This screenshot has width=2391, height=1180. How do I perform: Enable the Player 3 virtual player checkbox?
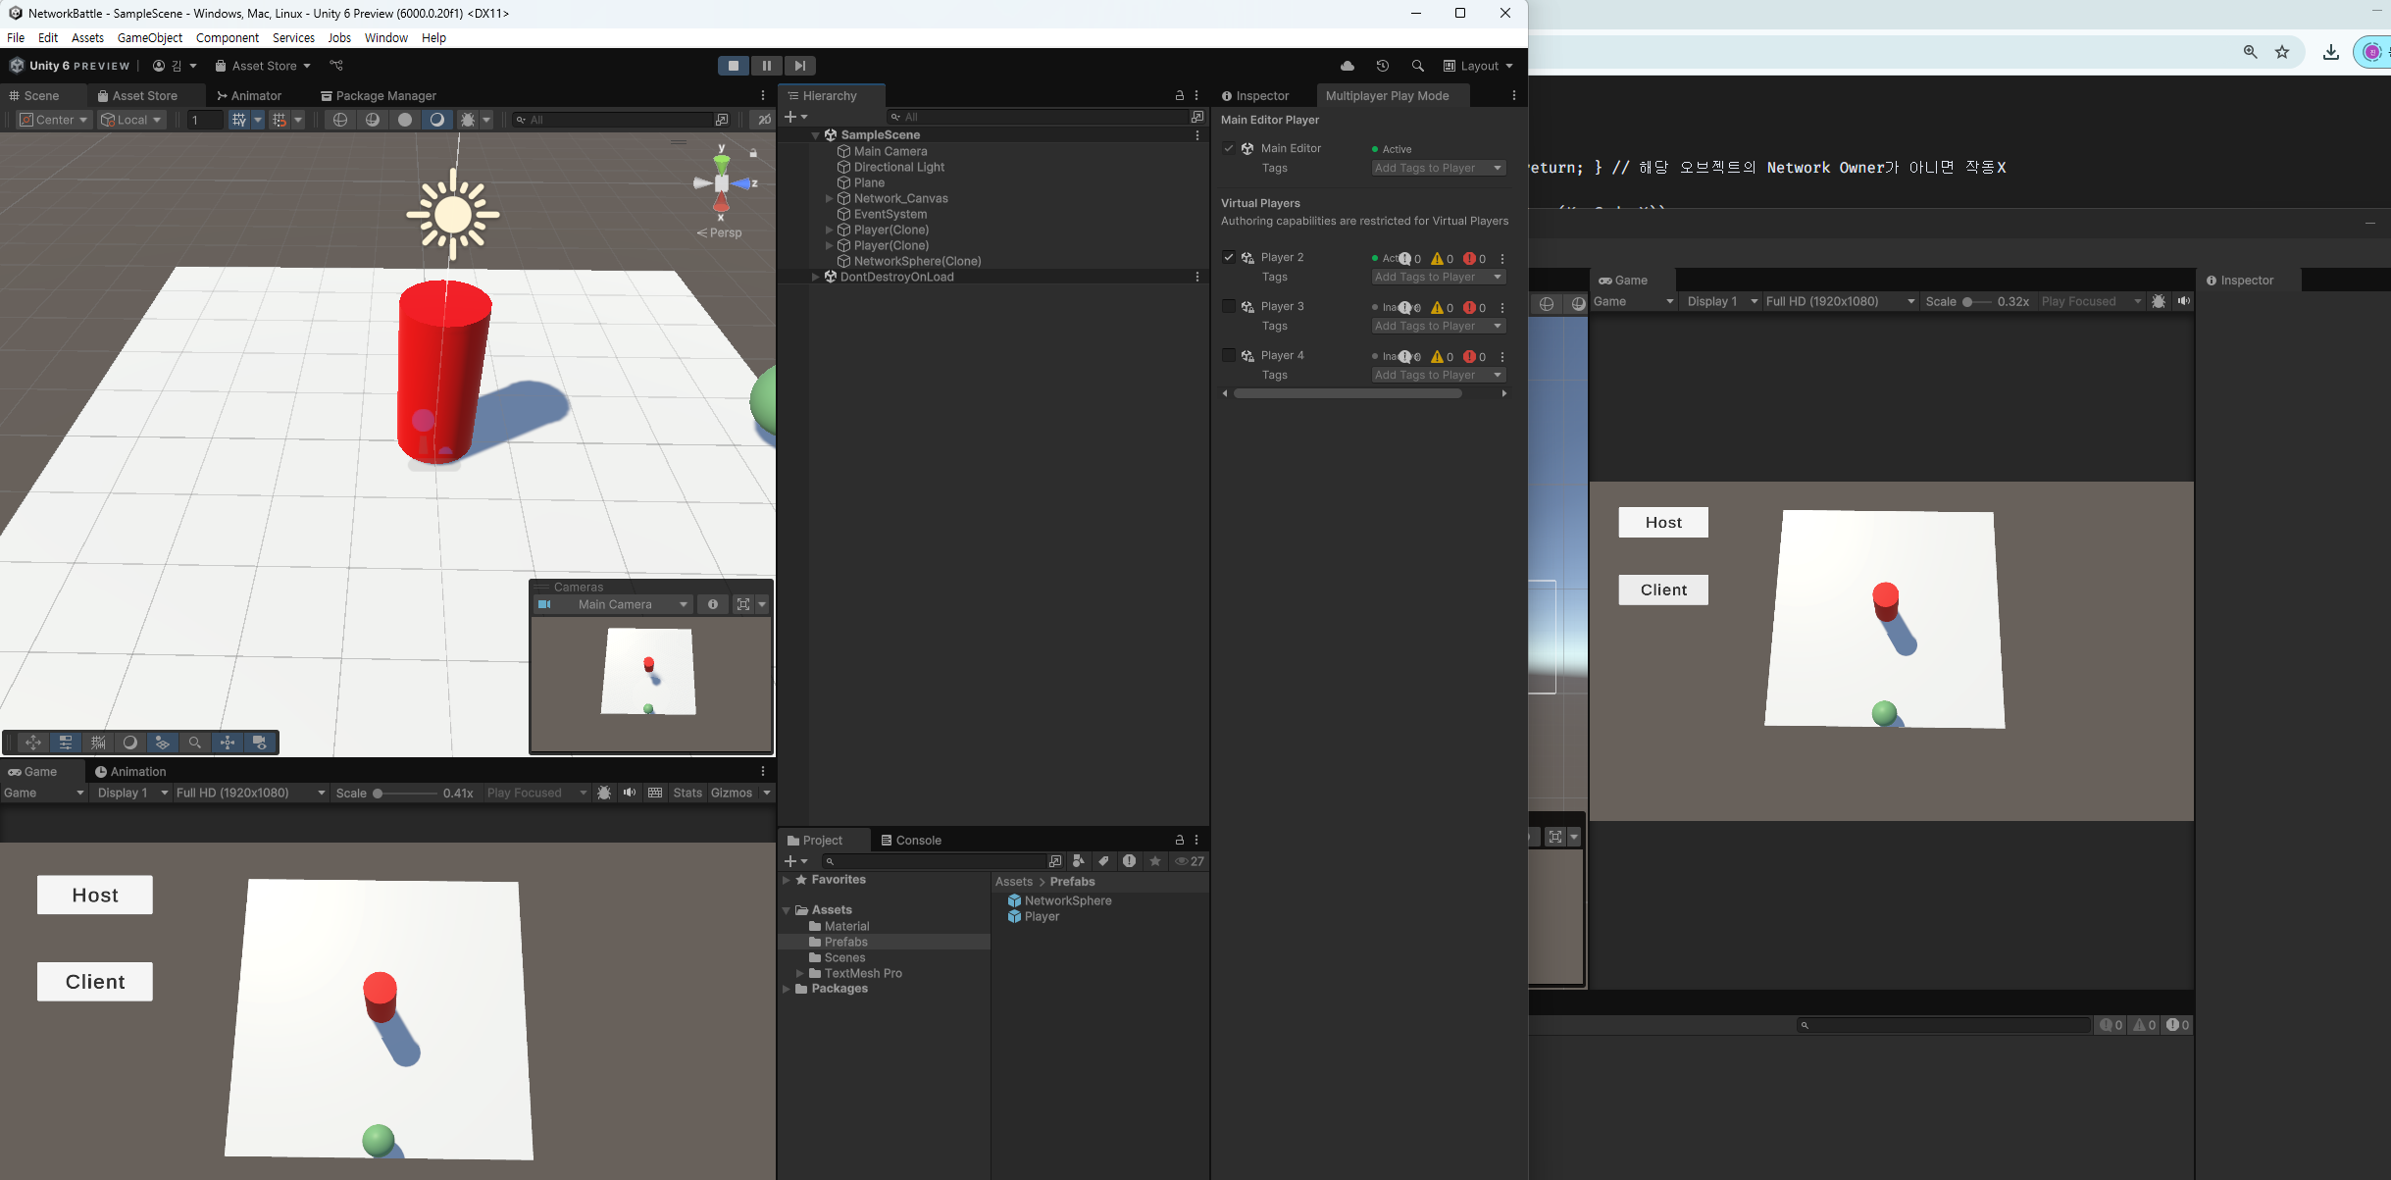point(1228,306)
